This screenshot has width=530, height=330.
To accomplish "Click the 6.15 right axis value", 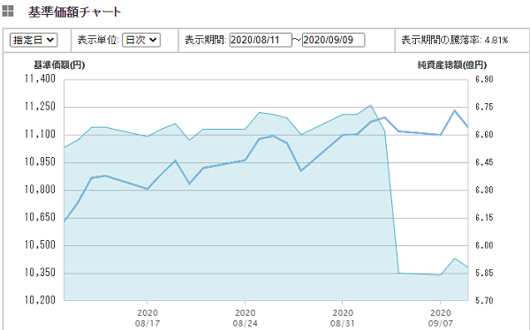I will click(484, 217).
